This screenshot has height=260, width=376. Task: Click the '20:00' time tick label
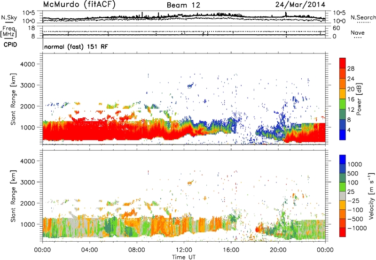[x=278, y=250]
